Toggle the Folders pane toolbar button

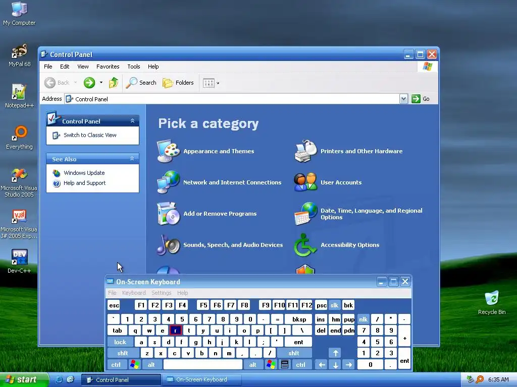click(x=178, y=83)
